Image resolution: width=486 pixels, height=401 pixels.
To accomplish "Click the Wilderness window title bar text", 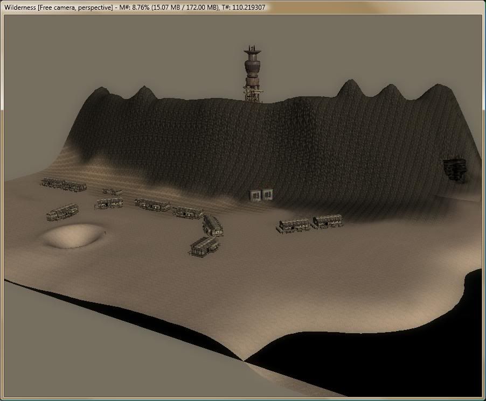I will [x=135, y=8].
